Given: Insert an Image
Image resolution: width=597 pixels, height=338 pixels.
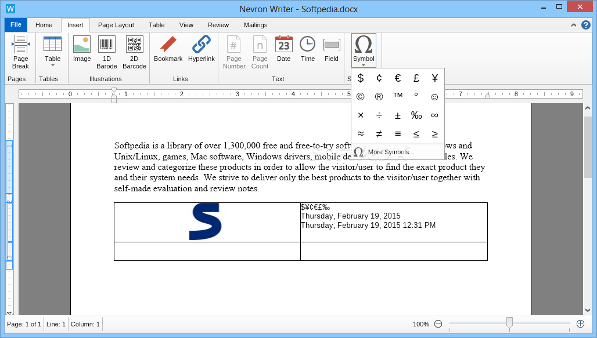Looking at the screenshot, I should [x=82, y=49].
